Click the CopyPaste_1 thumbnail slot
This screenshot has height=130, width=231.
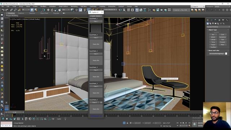96,28
